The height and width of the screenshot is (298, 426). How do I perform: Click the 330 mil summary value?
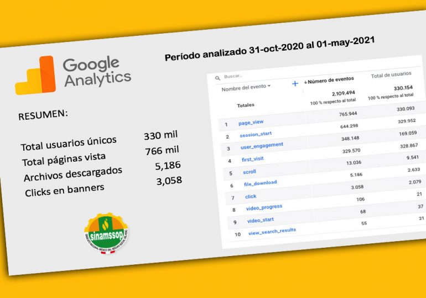(x=161, y=135)
